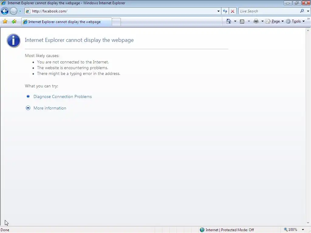Click 'You are not connected to the Internet.' text
311x233 pixels.
click(73, 62)
